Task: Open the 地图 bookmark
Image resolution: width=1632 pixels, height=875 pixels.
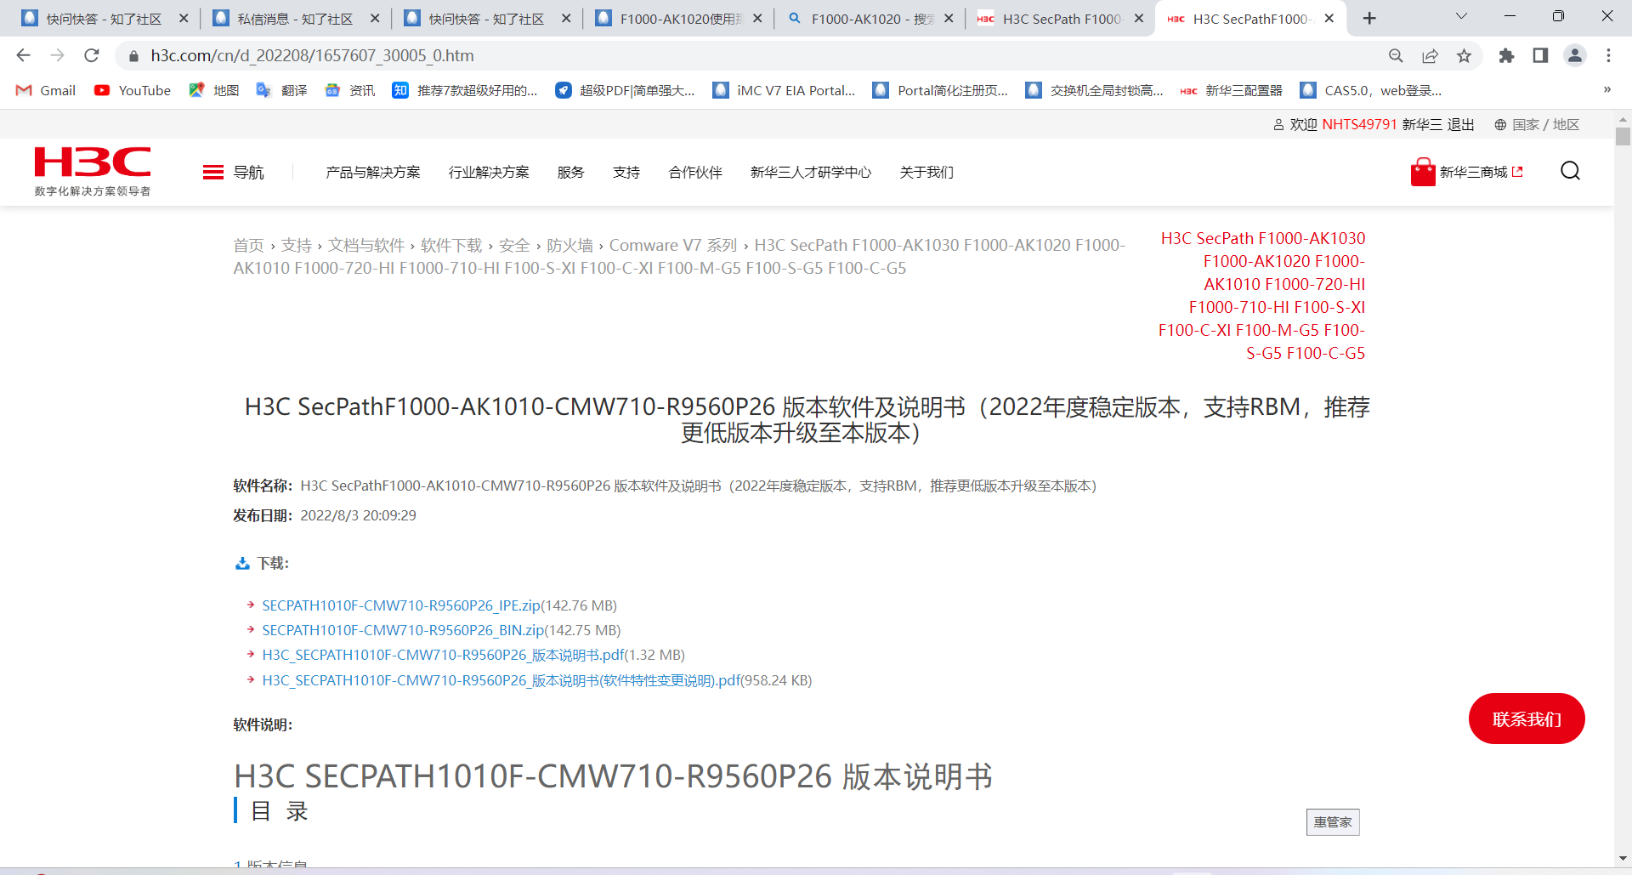Action: [x=214, y=90]
